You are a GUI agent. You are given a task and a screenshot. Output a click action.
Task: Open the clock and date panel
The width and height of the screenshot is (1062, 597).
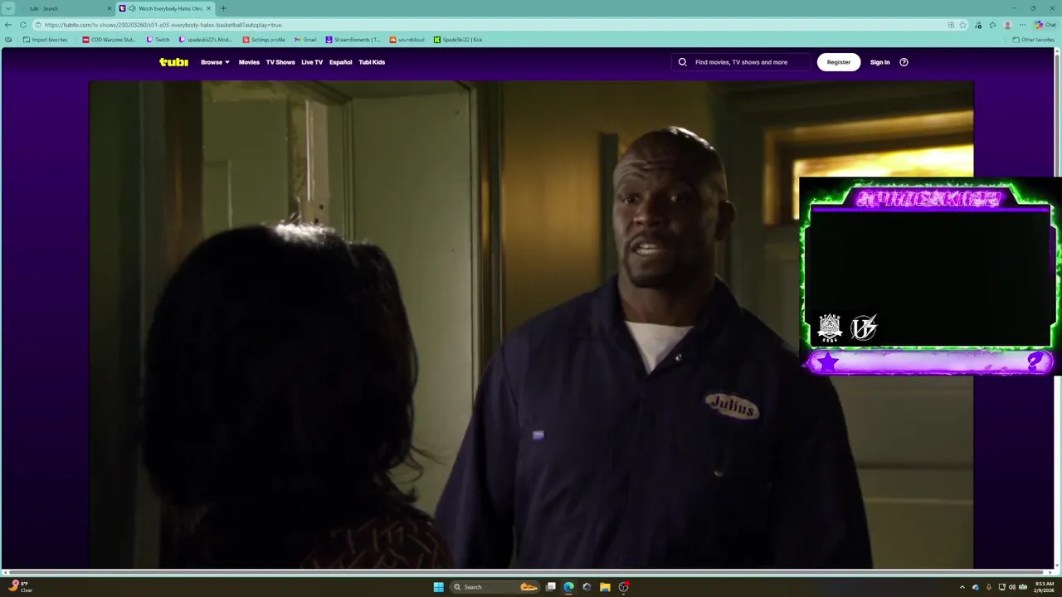pyautogui.click(x=1044, y=587)
